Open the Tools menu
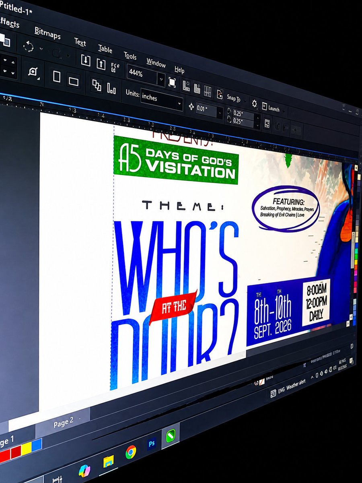This screenshot has width=362, height=483. 130,56
